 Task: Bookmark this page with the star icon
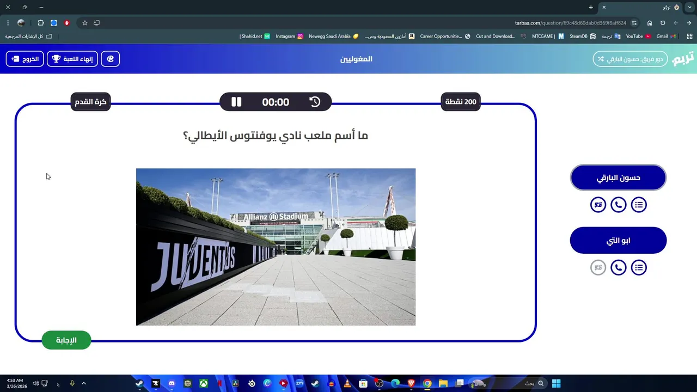point(85,23)
